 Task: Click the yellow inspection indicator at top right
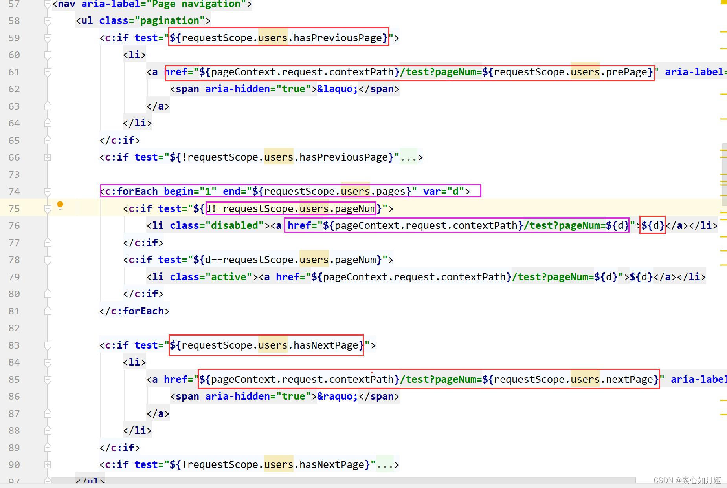click(724, 2)
